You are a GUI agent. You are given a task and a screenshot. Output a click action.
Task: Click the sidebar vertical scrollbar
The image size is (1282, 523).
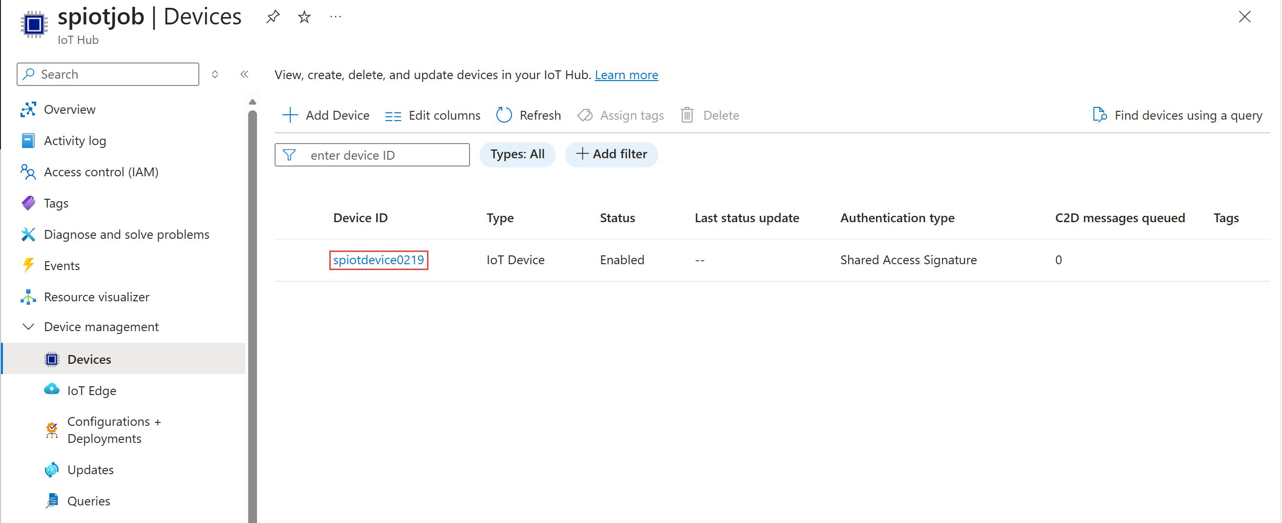(252, 316)
